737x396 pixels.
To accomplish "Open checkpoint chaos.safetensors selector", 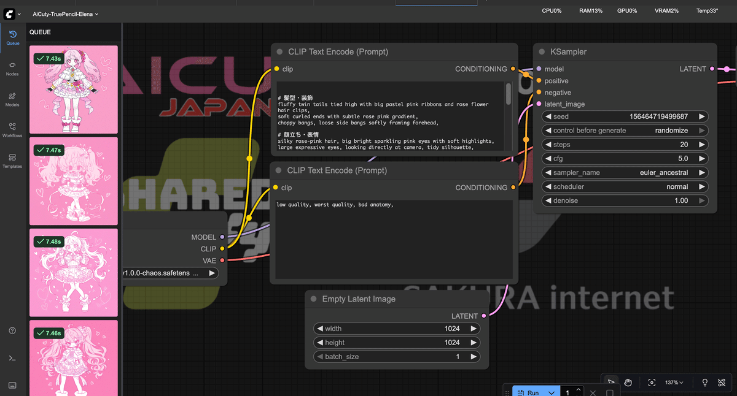I will click(170, 273).
